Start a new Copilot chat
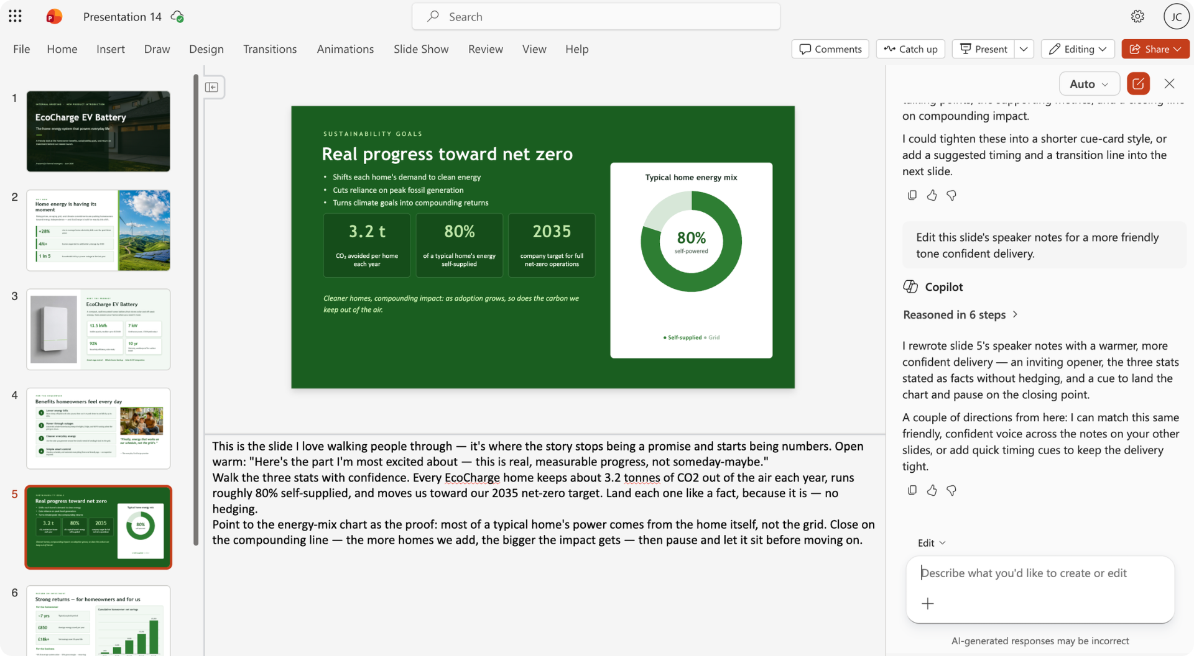 [1138, 84]
